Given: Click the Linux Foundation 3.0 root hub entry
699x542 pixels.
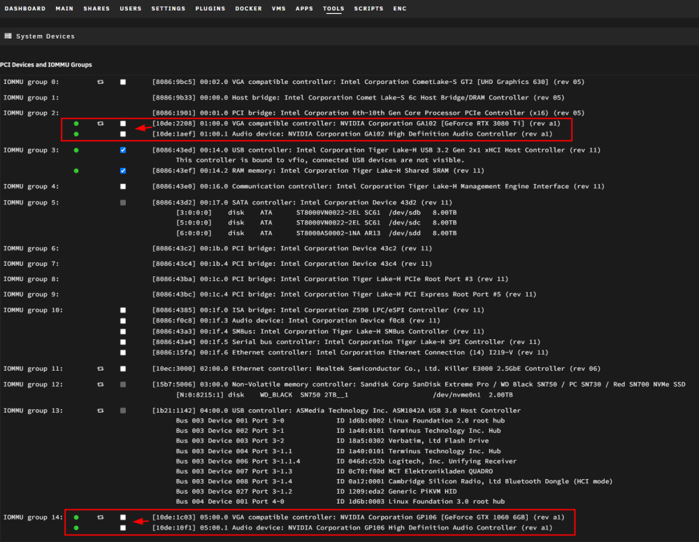Looking at the screenshot, I should click(340, 502).
